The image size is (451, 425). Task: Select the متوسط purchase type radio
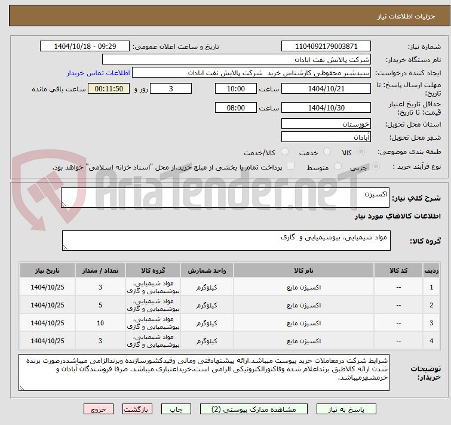pyautogui.click(x=338, y=167)
